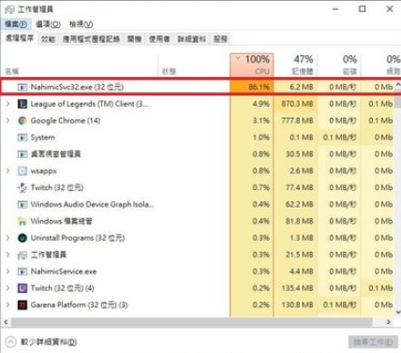Sort by the 磁碟 column header
This screenshot has width=401, height=353.
[339, 65]
